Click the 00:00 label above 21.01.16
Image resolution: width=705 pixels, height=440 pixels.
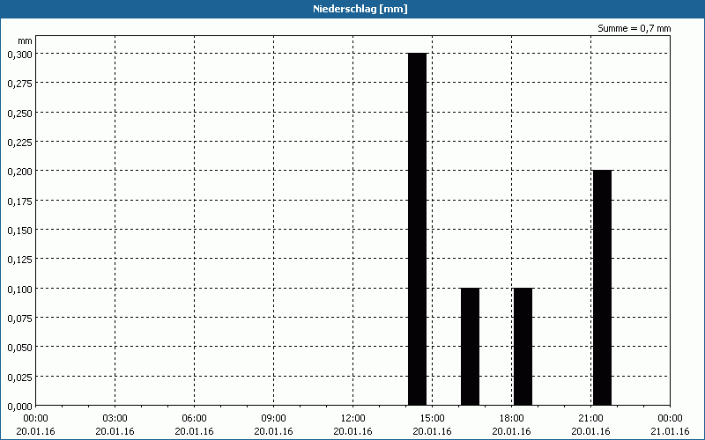[x=670, y=419]
